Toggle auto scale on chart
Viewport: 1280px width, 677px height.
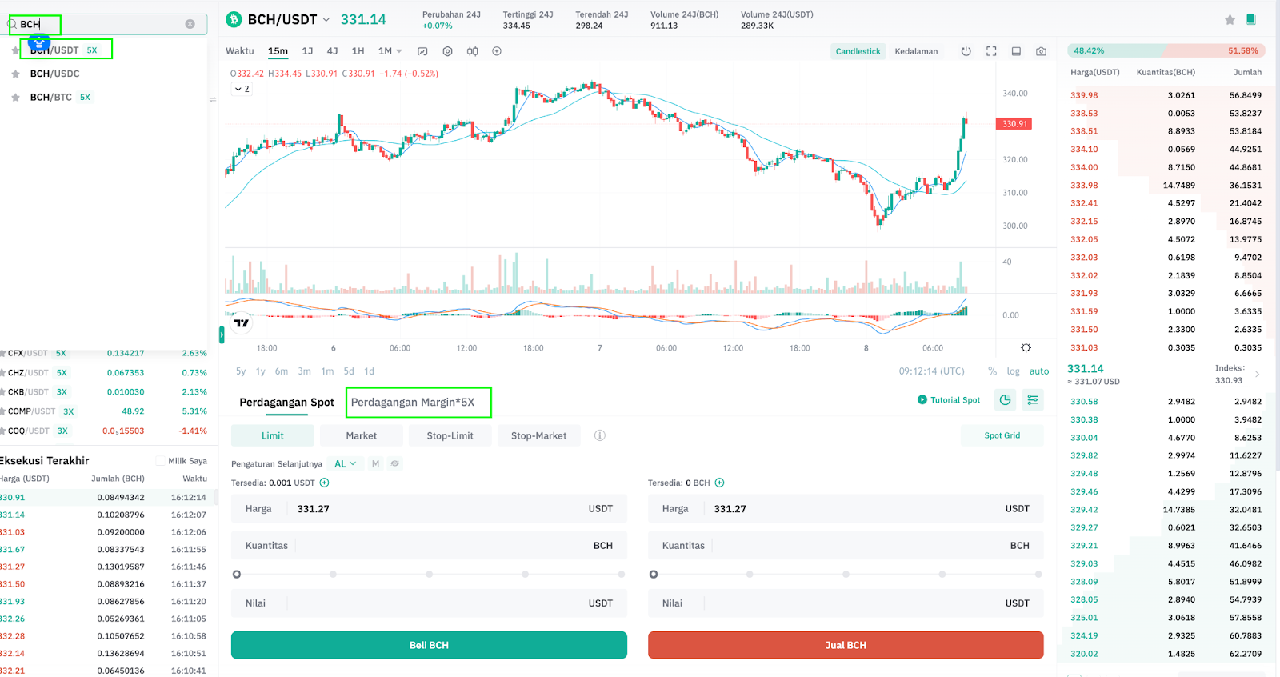click(x=1039, y=371)
